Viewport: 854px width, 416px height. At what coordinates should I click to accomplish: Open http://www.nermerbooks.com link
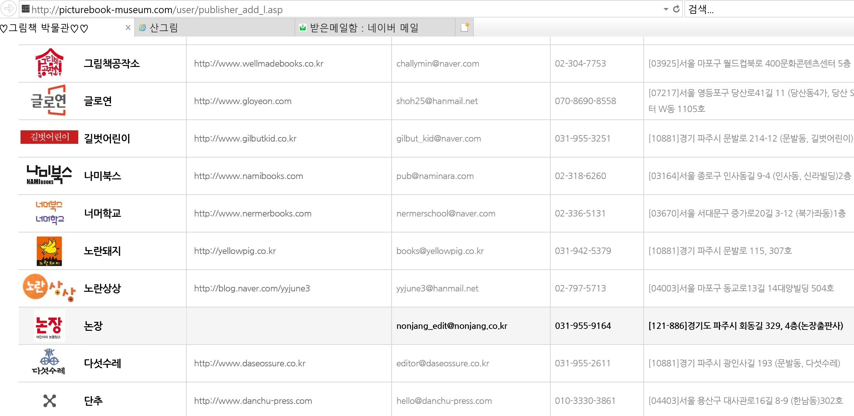click(253, 214)
